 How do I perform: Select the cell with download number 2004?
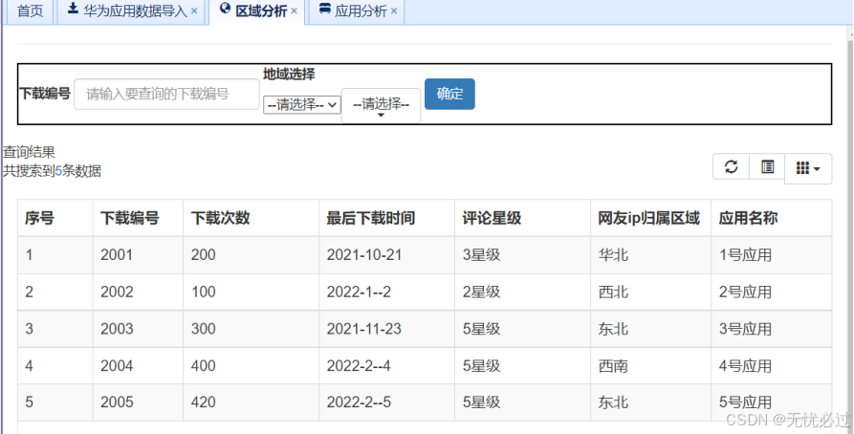pos(138,365)
